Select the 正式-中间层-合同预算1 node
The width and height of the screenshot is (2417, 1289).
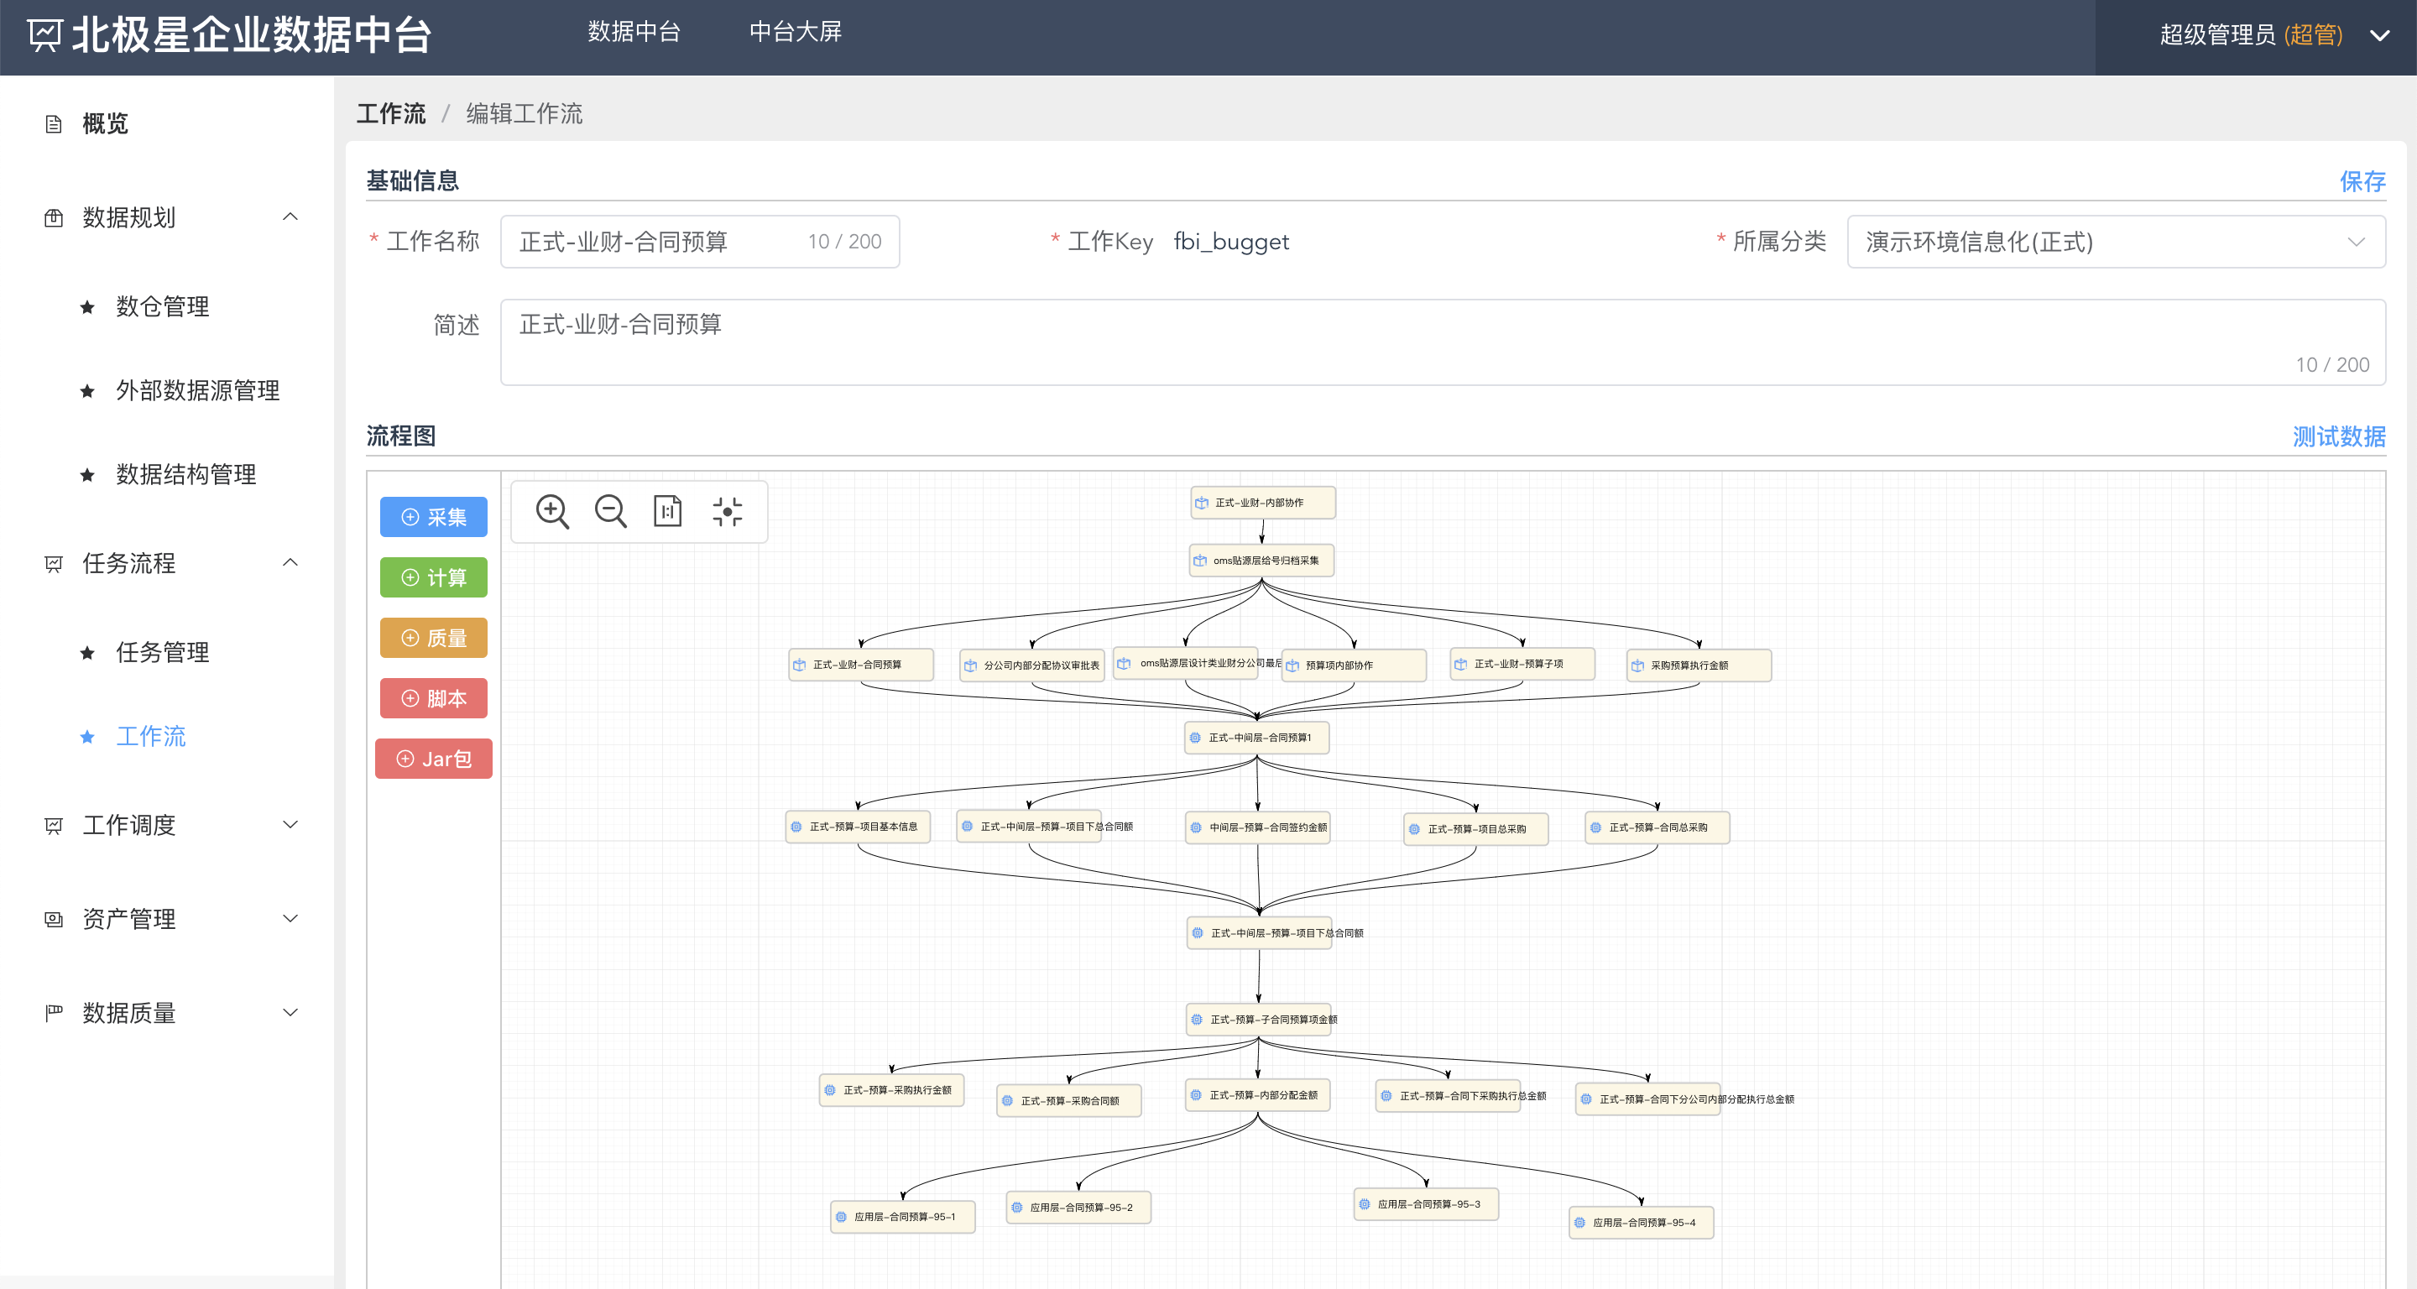coord(1256,738)
